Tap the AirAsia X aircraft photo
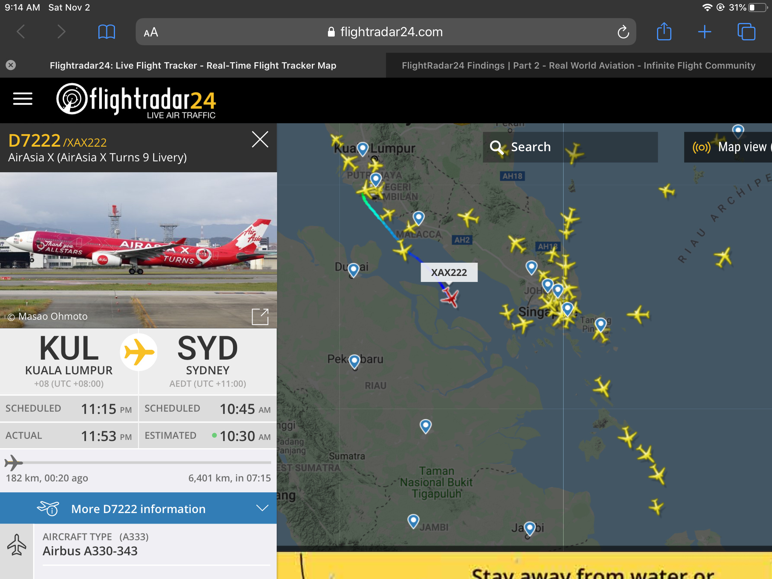Screen dimensions: 772x579 [x=138, y=250]
